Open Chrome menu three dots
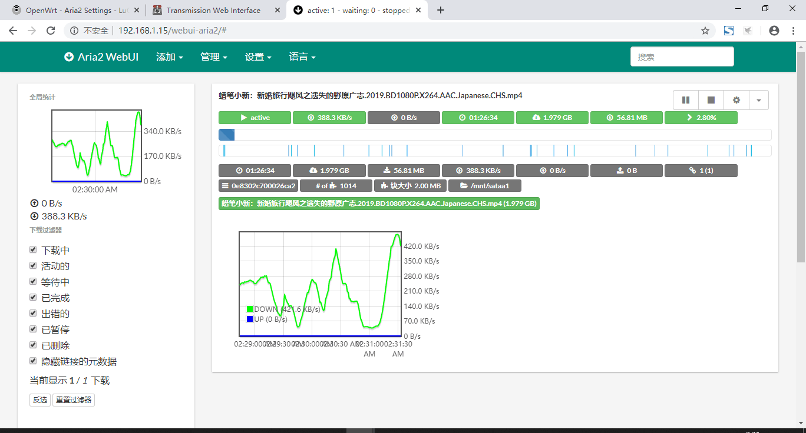This screenshot has width=806, height=433. pyautogui.click(x=793, y=31)
